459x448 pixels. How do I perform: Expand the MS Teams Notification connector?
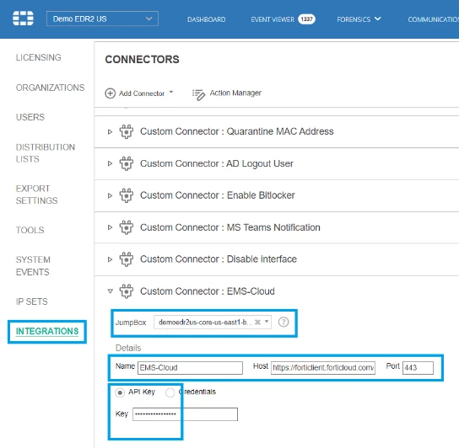coord(110,227)
